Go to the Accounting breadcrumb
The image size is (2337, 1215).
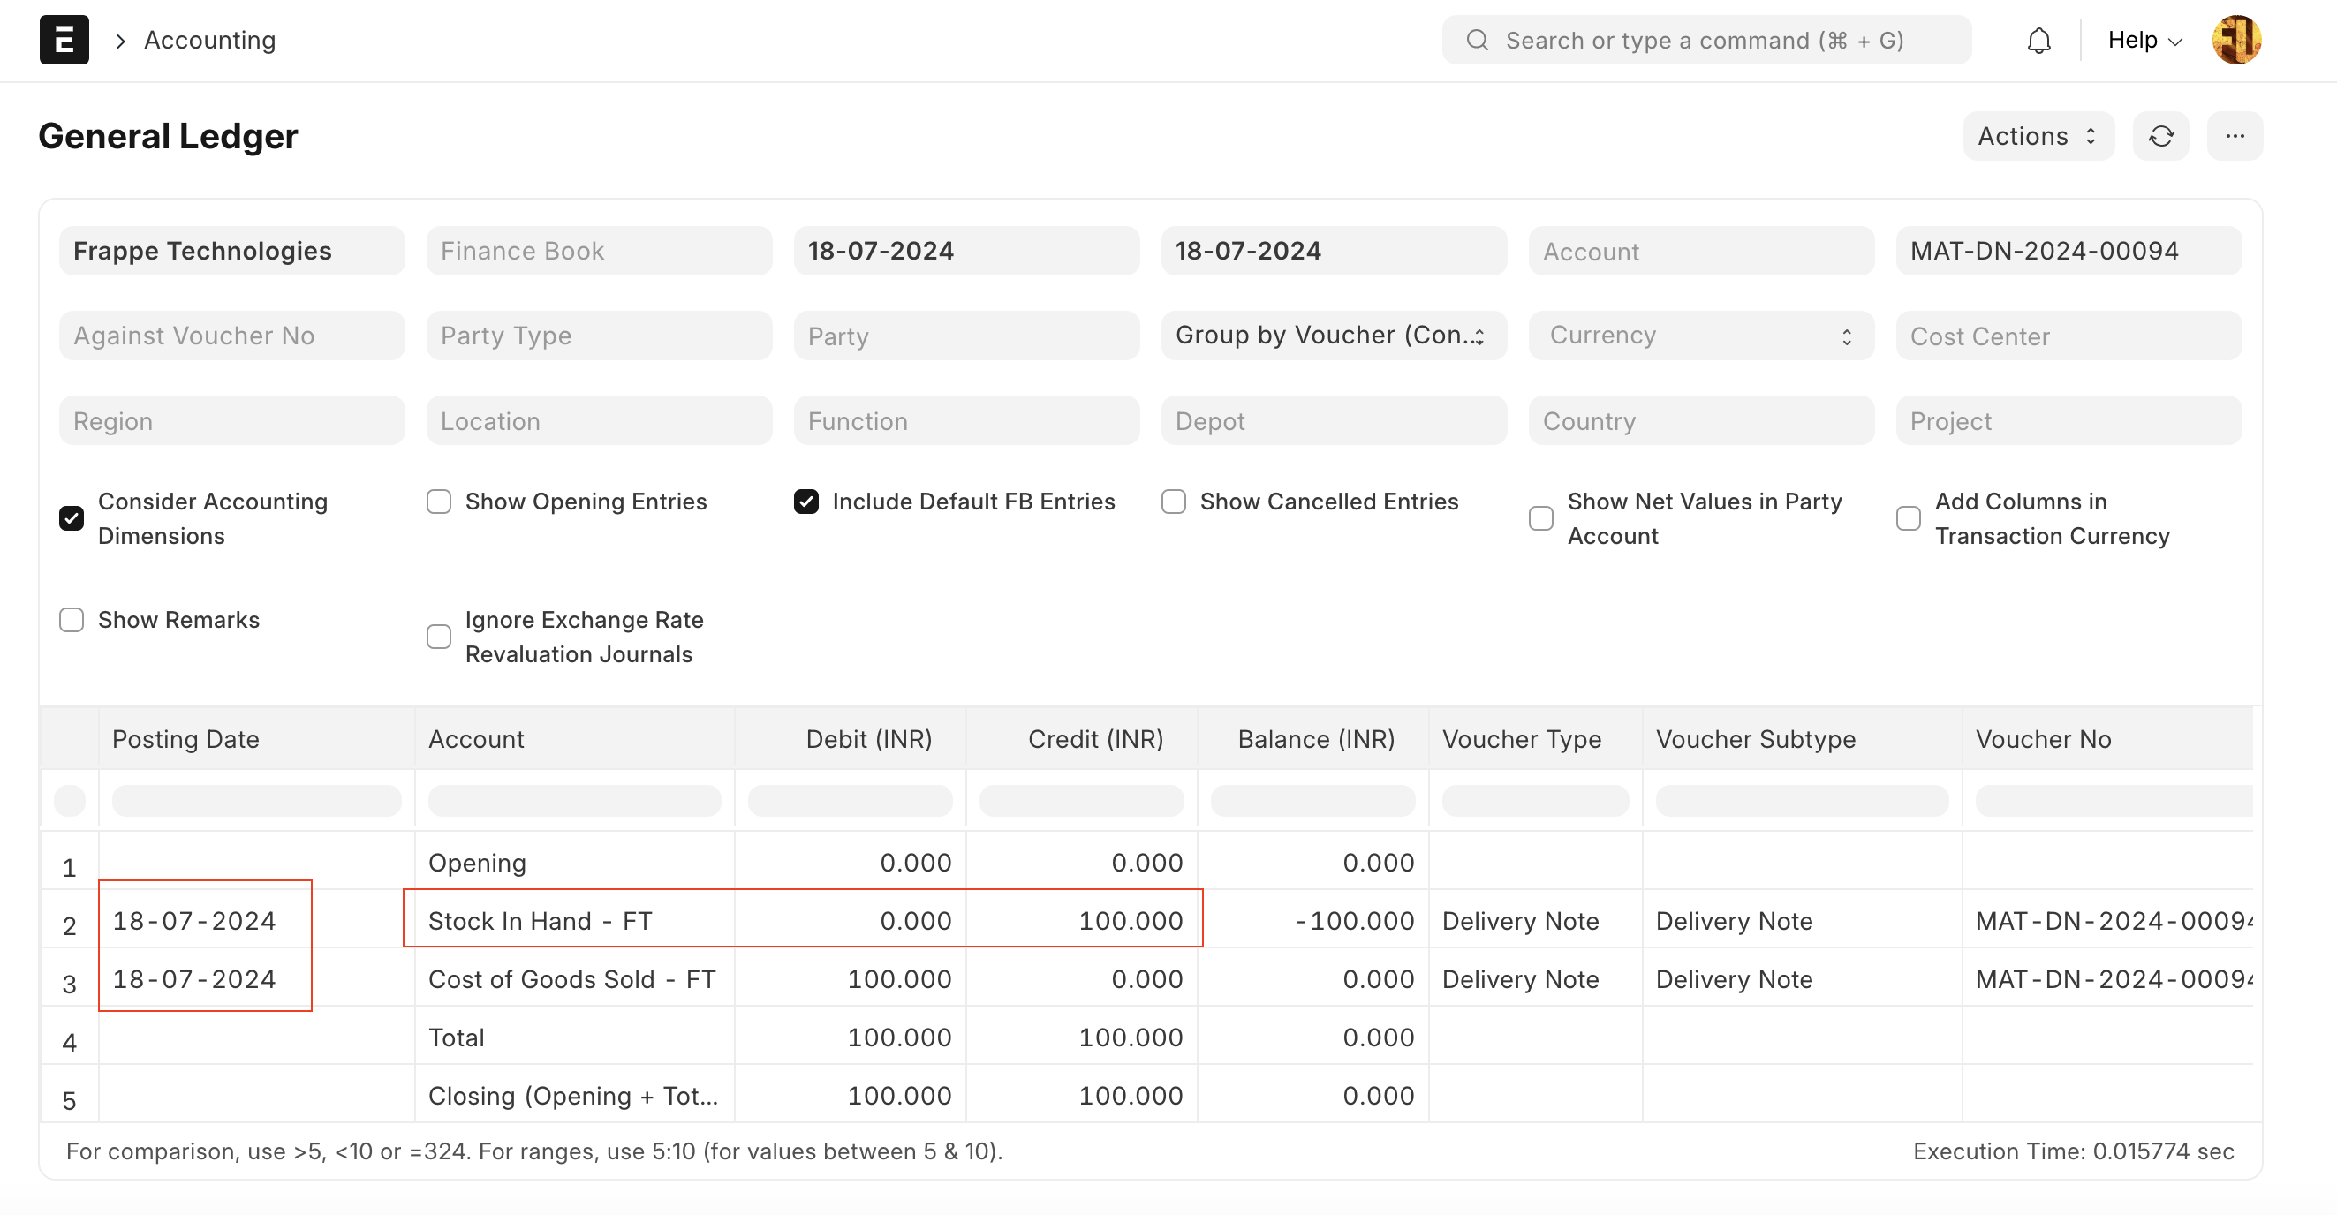(x=209, y=40)
